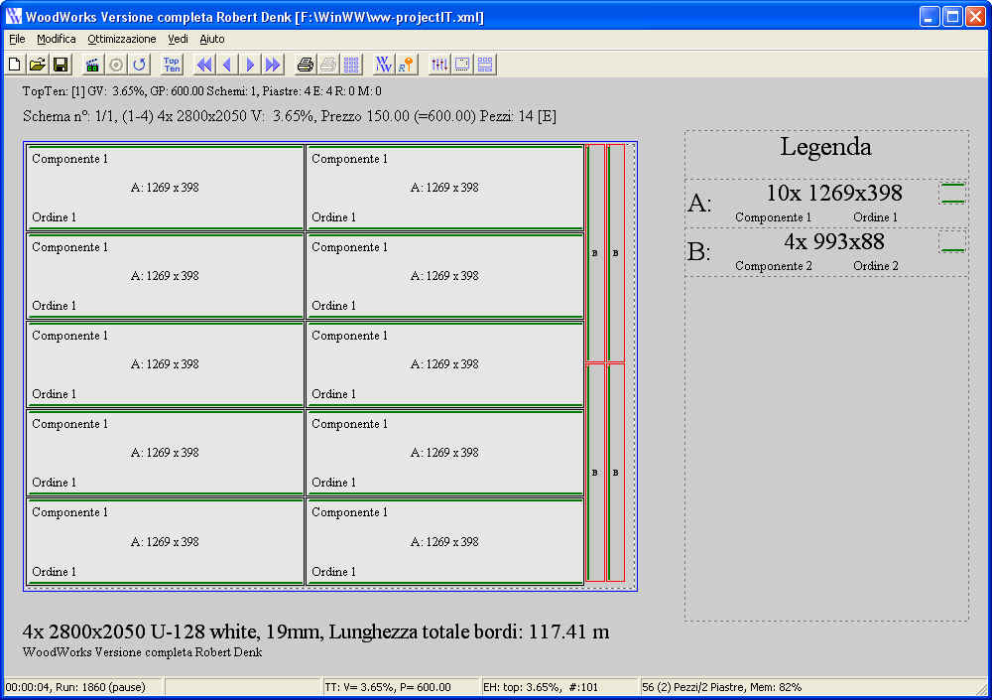Open the Vedi menu
Image resolution: width=992 pixels, height=700 pixels.
178,39
